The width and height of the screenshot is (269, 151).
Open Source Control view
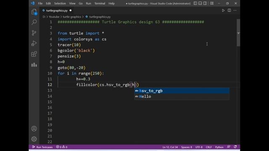34,33
